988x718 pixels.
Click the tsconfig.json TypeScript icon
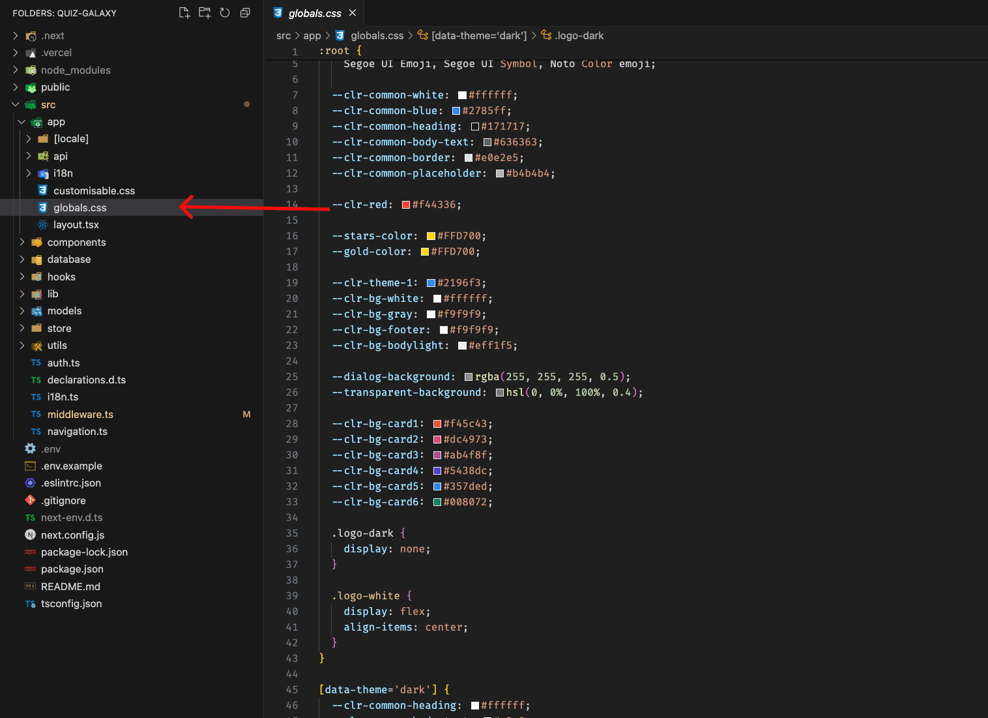(x=30, y=604)
